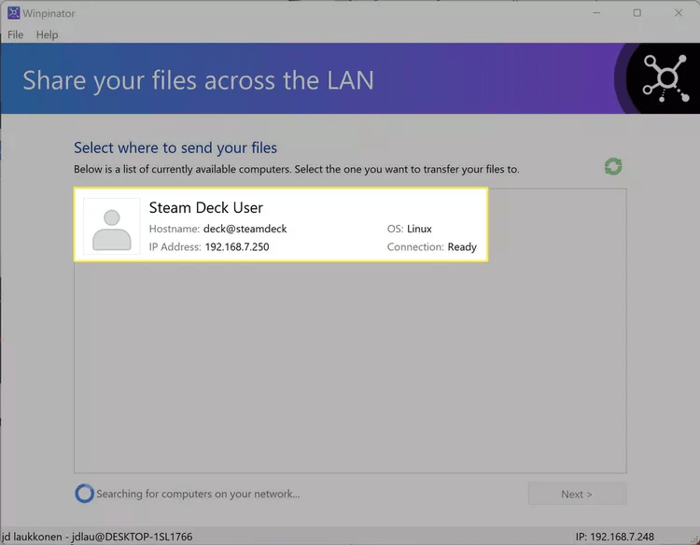The height and width of the screenshot is (545, 700).
Task: Open the Help menu
Action: pos(47,35)
